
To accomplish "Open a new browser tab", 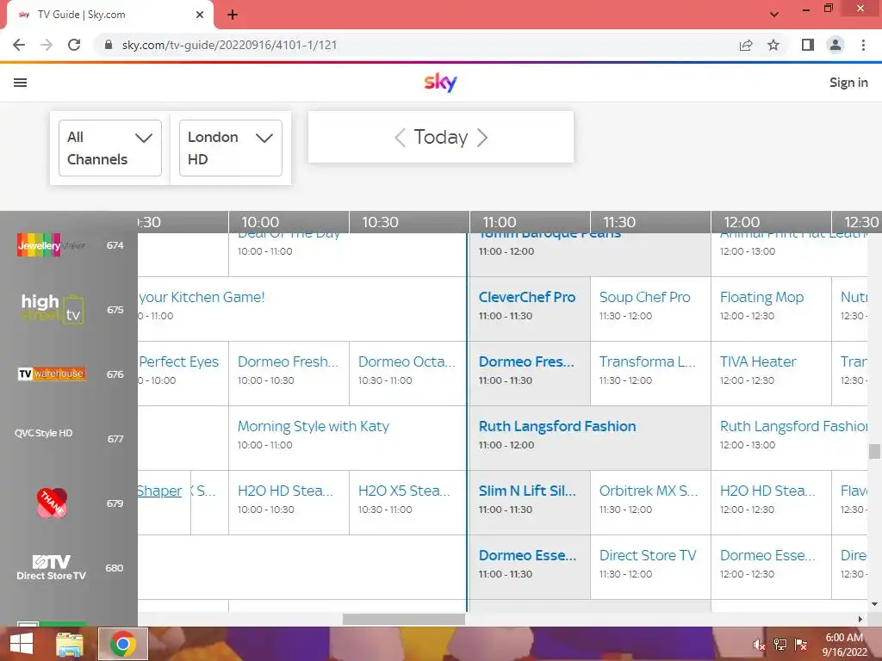I will tap(233, 15).
